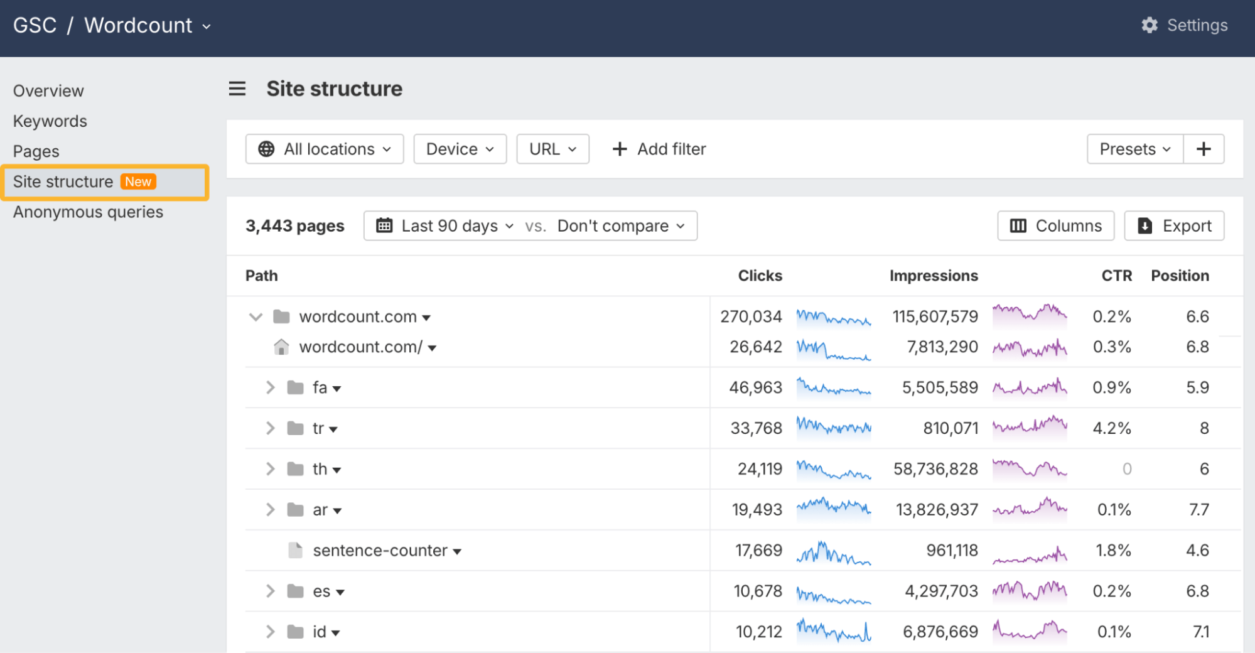Sort table by Impressions column header
Image resolution: width=1255 pixels, height=653 pixels.
pos(933,276)
